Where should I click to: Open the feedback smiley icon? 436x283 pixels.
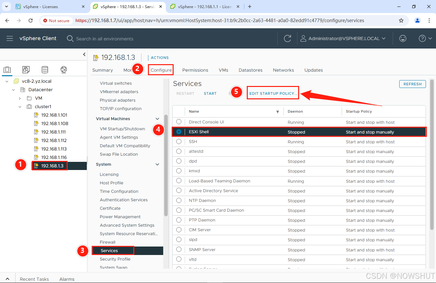point(403,38)
